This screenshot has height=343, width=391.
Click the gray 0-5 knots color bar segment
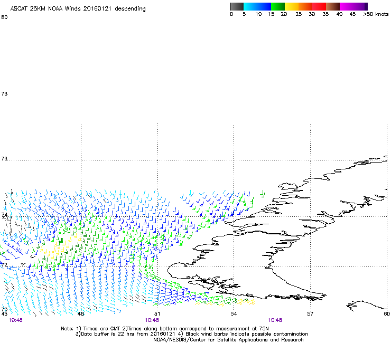(237, 6)
